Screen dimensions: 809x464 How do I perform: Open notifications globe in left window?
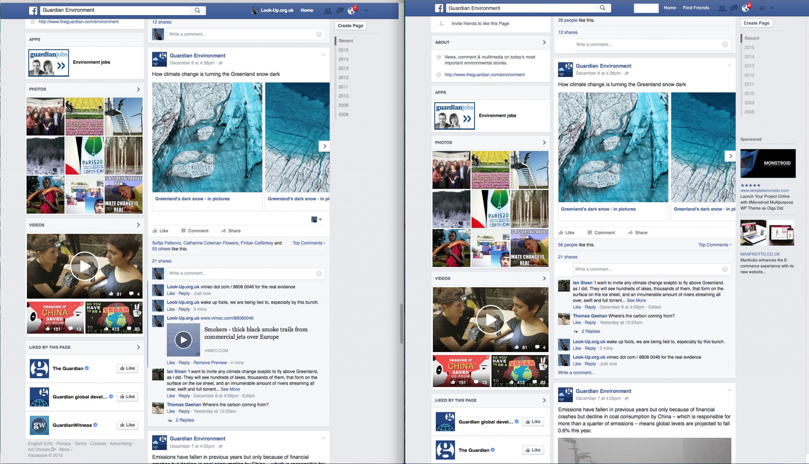point(351,11)
